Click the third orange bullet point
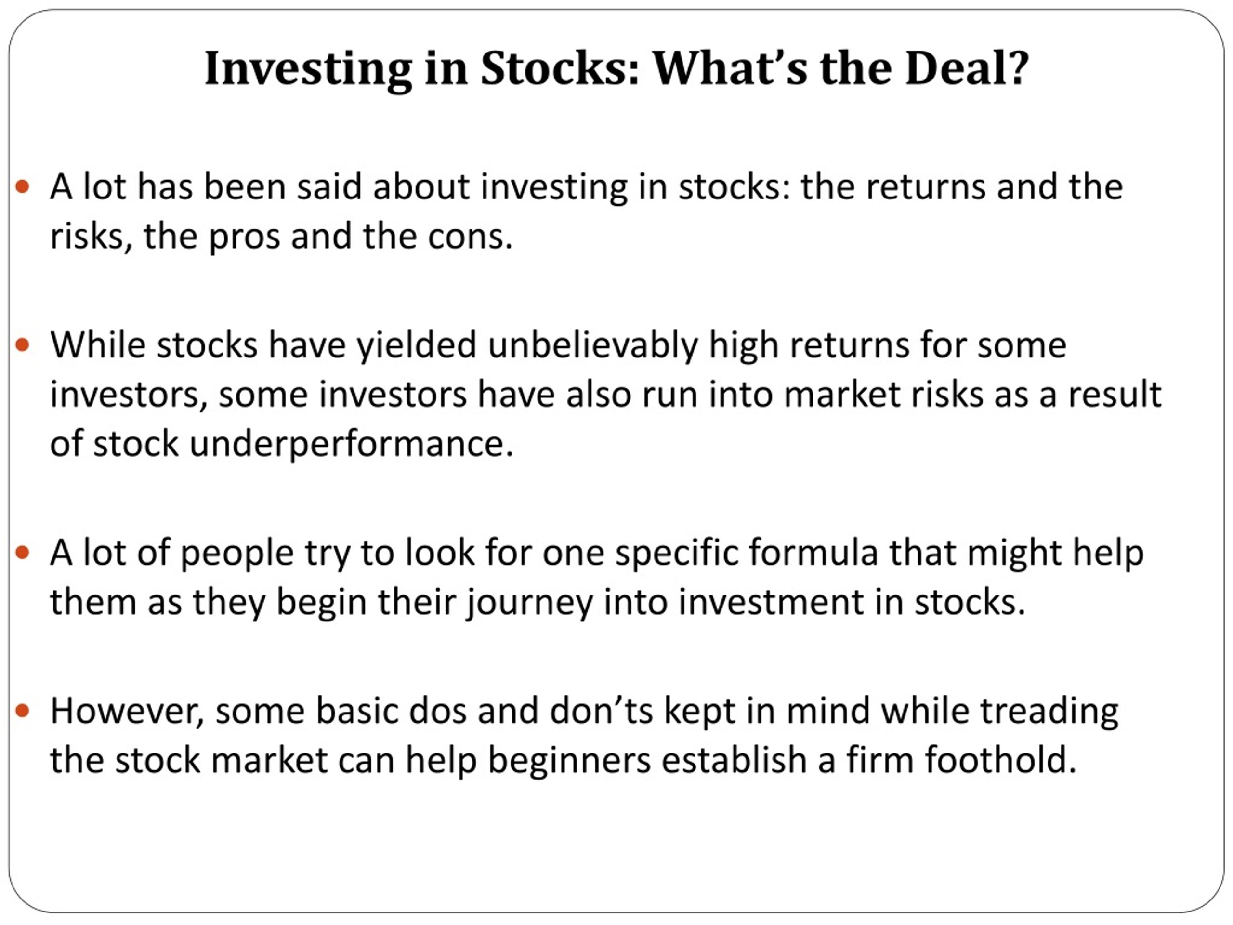 tap(23, 553)
